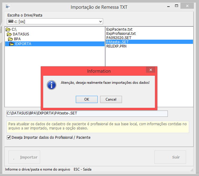Select file PA092020.SET
Viewport: 199px width, 176px height.
[x=119, y=38]
